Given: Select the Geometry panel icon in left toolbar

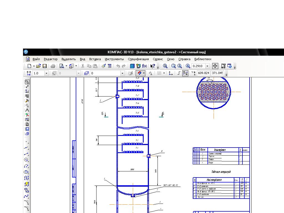Looking at the screenshot, I should (x=27, y=82).
